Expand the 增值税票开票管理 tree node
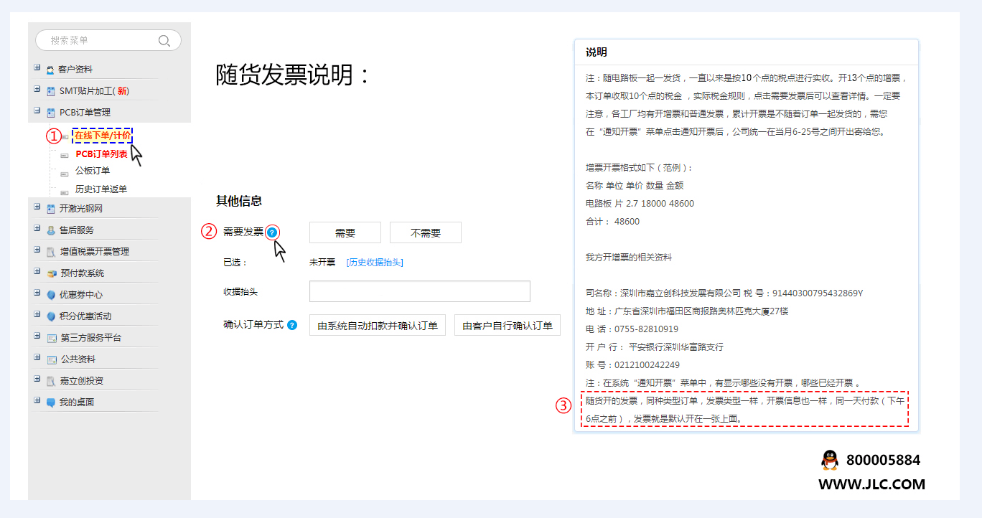 pos(37,250)
